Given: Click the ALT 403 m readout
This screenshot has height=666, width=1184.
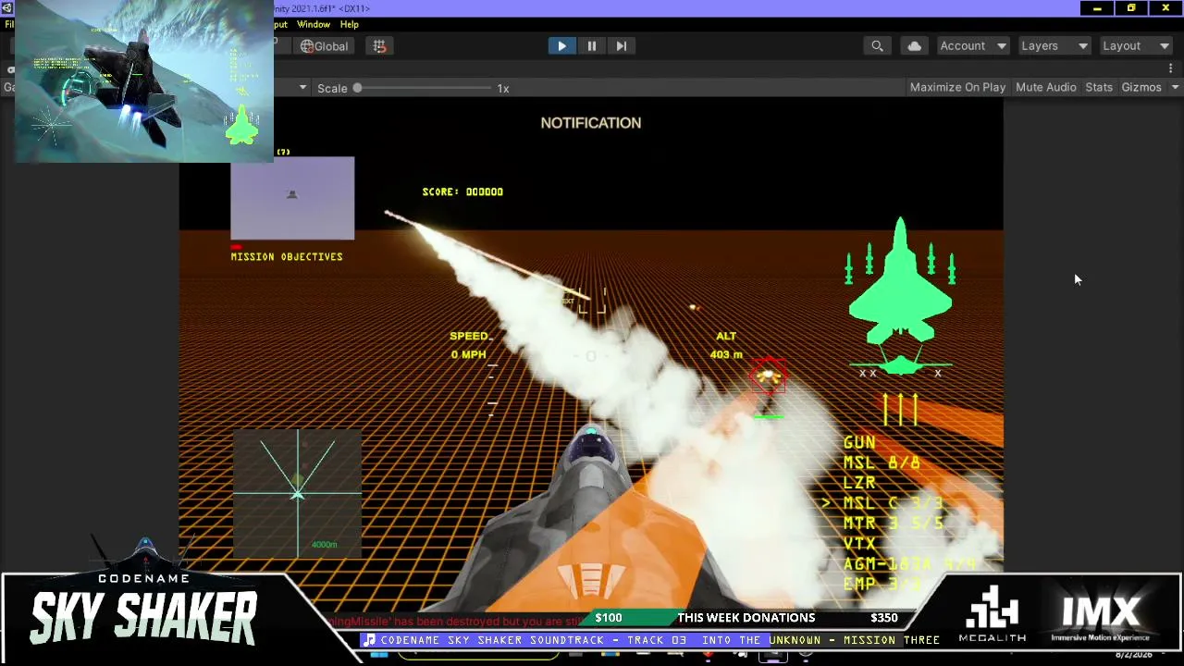Looking at the screenshot, I should point(726,345).
